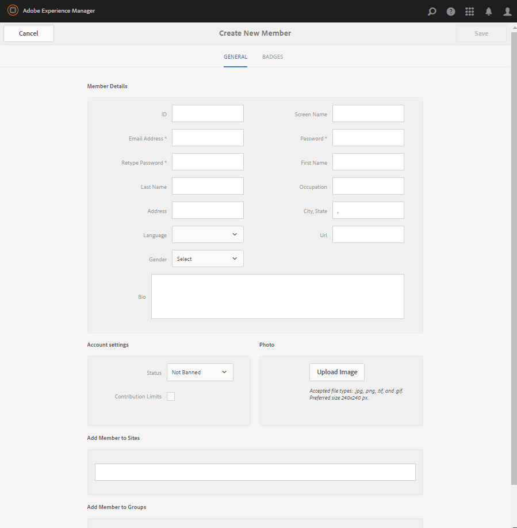Focus the Add Member to Sites field

coord(255,472)
